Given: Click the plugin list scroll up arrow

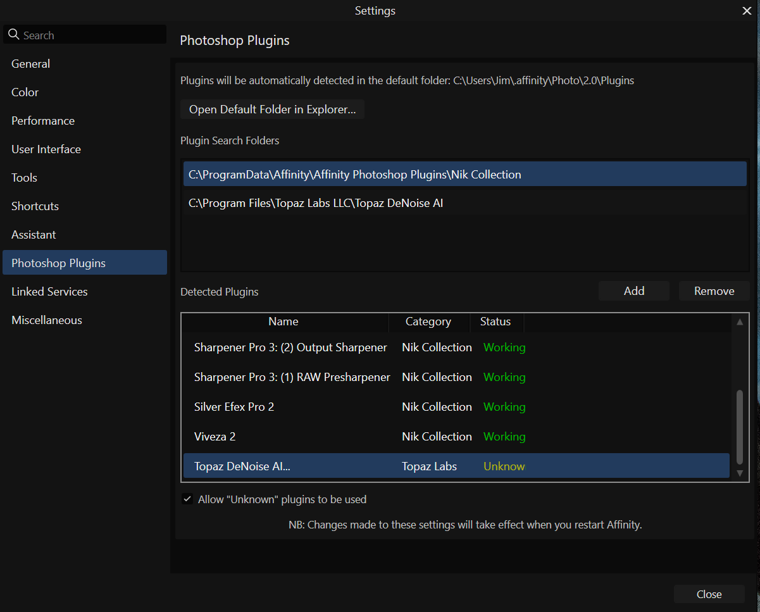Looking at the screenshot, I should tap(739, 322).
